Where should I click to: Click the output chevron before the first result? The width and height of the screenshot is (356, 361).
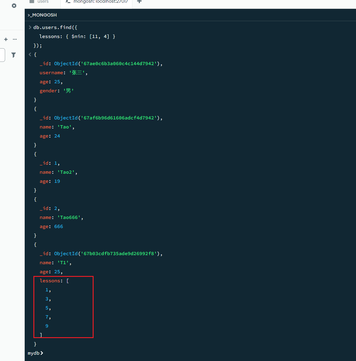tap(30, 54)
